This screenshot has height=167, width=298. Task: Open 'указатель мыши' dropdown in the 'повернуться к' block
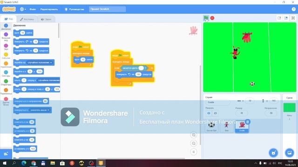tap(40, 110)
